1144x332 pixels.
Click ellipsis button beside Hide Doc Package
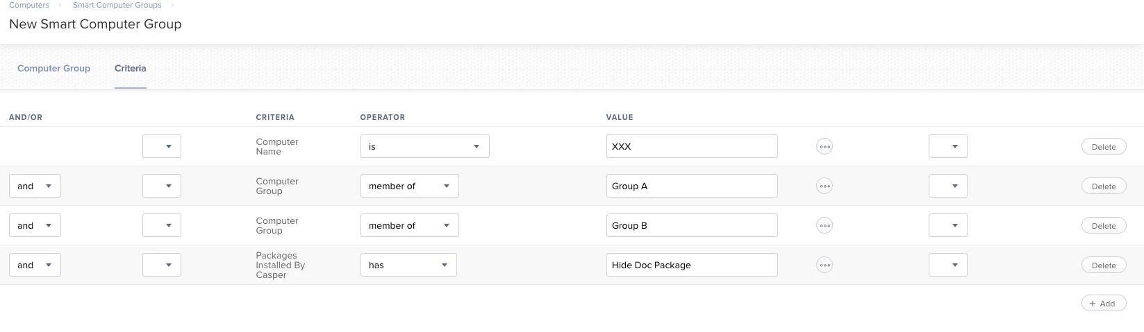[824, 265]
